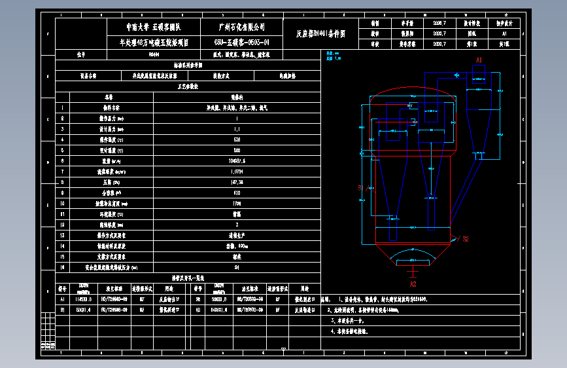Select the 中南大学 team title cell
The width and height of the screenshot is (567, 368).
154,27
